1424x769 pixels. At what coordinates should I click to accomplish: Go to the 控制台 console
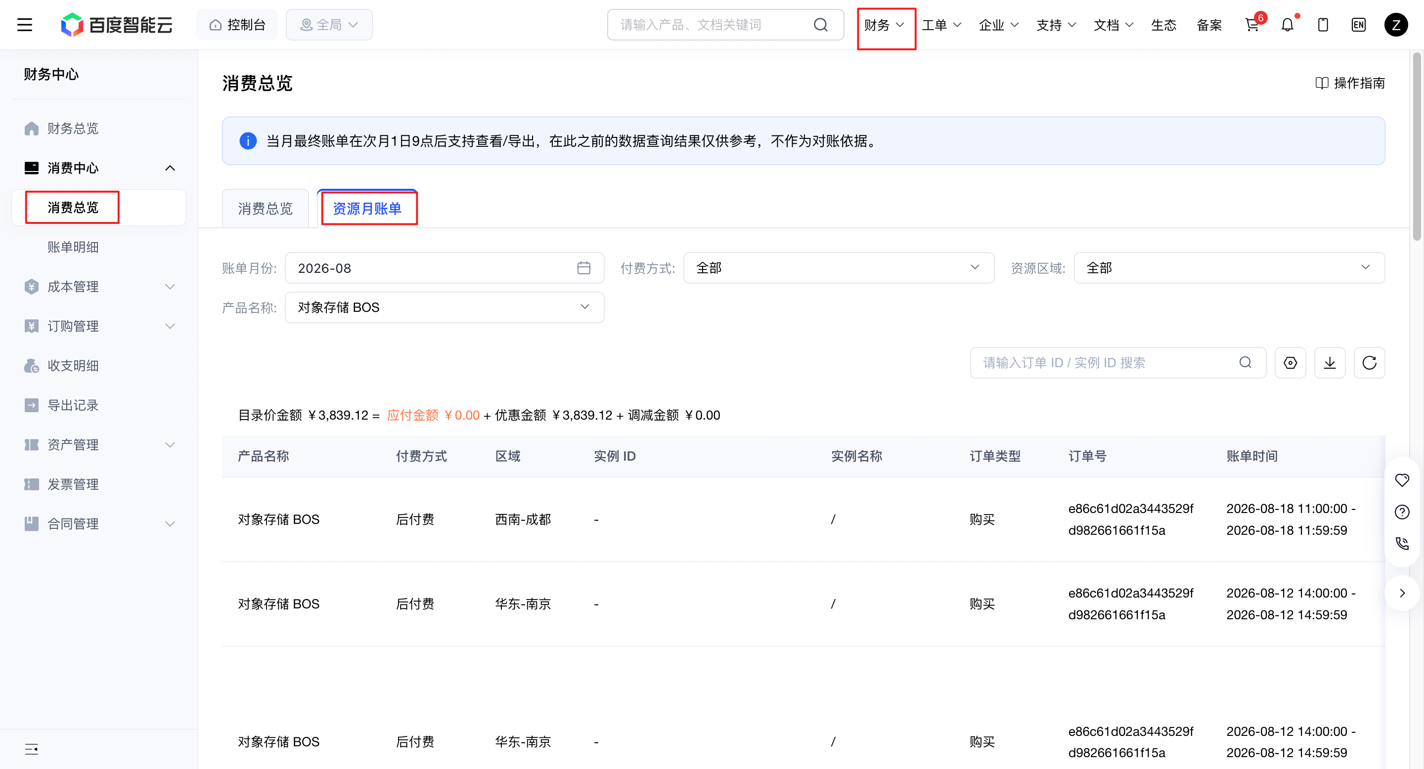237,25
